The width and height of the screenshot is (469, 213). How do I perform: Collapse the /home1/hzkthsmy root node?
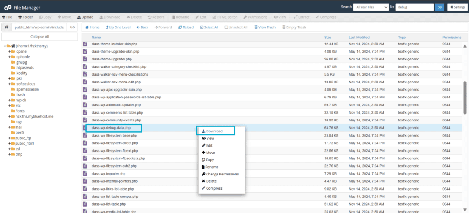click(x=5, y=46)
